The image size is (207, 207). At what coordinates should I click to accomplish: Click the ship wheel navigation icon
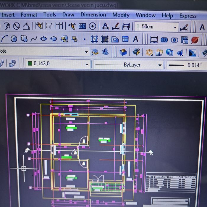[149, 52]
